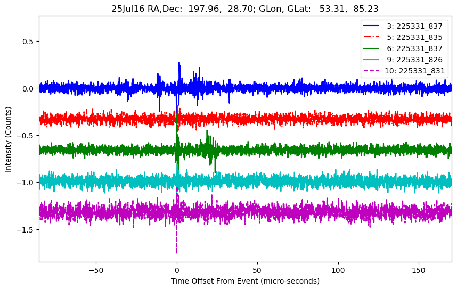Click the y-axis label 'Intensity (Counts)'
This screenshot has height=290, width=457.
point(8,139)
